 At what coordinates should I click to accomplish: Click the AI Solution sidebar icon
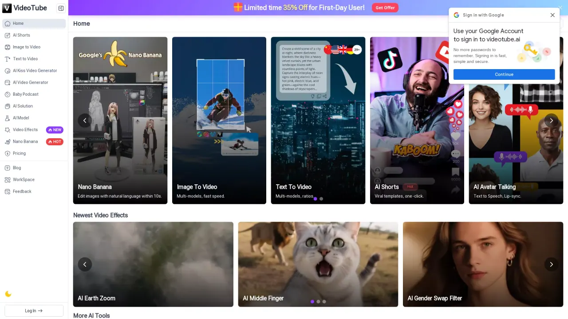point(8,106)
